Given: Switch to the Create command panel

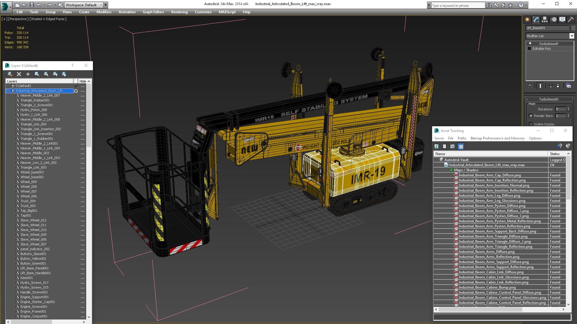Looking at the screenshot, I should pyautogui.click(x=527, y=19).
